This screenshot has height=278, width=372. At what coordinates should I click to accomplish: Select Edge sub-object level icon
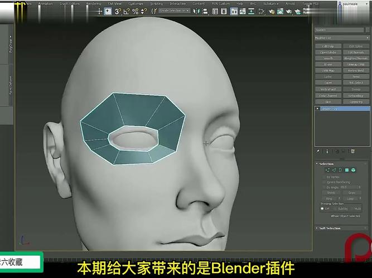(334, 170)
